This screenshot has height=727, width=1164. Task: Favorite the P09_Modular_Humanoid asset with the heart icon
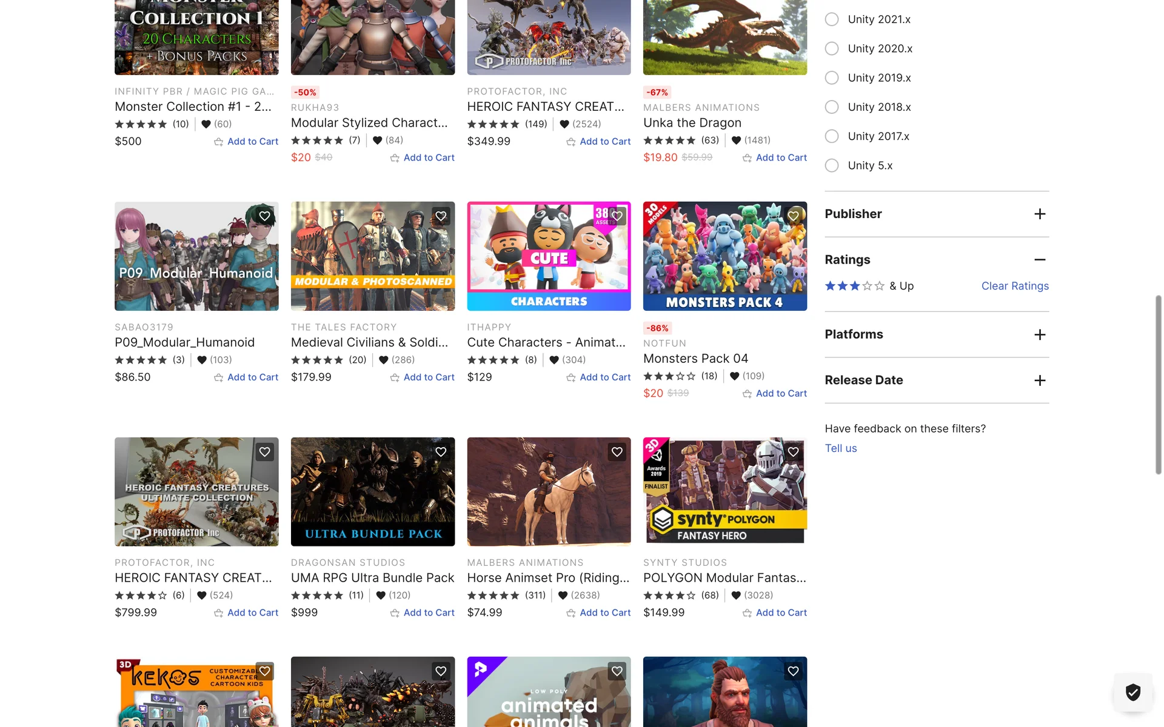264,216
